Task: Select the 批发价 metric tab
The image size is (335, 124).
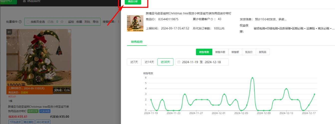Action: (249, 52)
